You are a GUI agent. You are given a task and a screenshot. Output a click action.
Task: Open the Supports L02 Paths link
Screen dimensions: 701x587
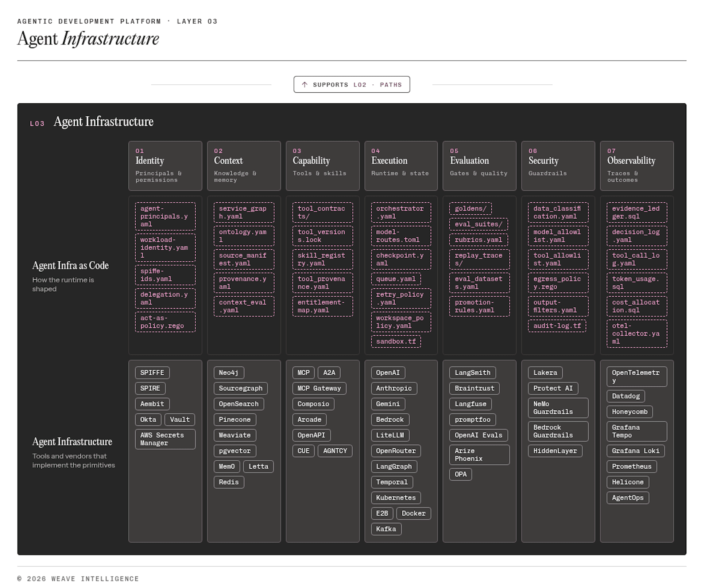pos(352,84)
